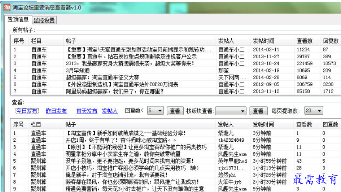Select post 【外投流量制造机】淘宝直通车站外TOP20万词表
Screen dimensions: 341x192
pos(122,84)
